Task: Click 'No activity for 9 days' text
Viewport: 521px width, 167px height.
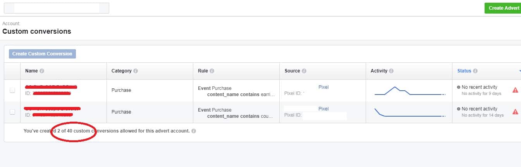Action: [481, 94]
